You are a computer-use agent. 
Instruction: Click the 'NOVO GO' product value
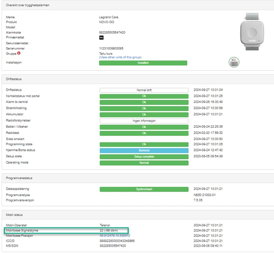[106, 22]
